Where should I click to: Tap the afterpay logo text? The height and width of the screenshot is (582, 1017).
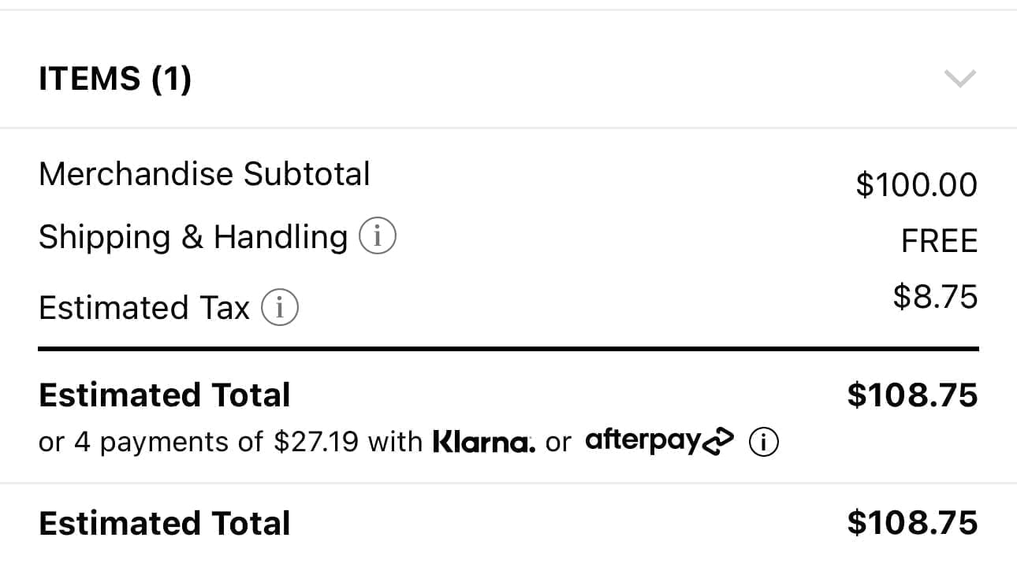[x=643, y=441]
